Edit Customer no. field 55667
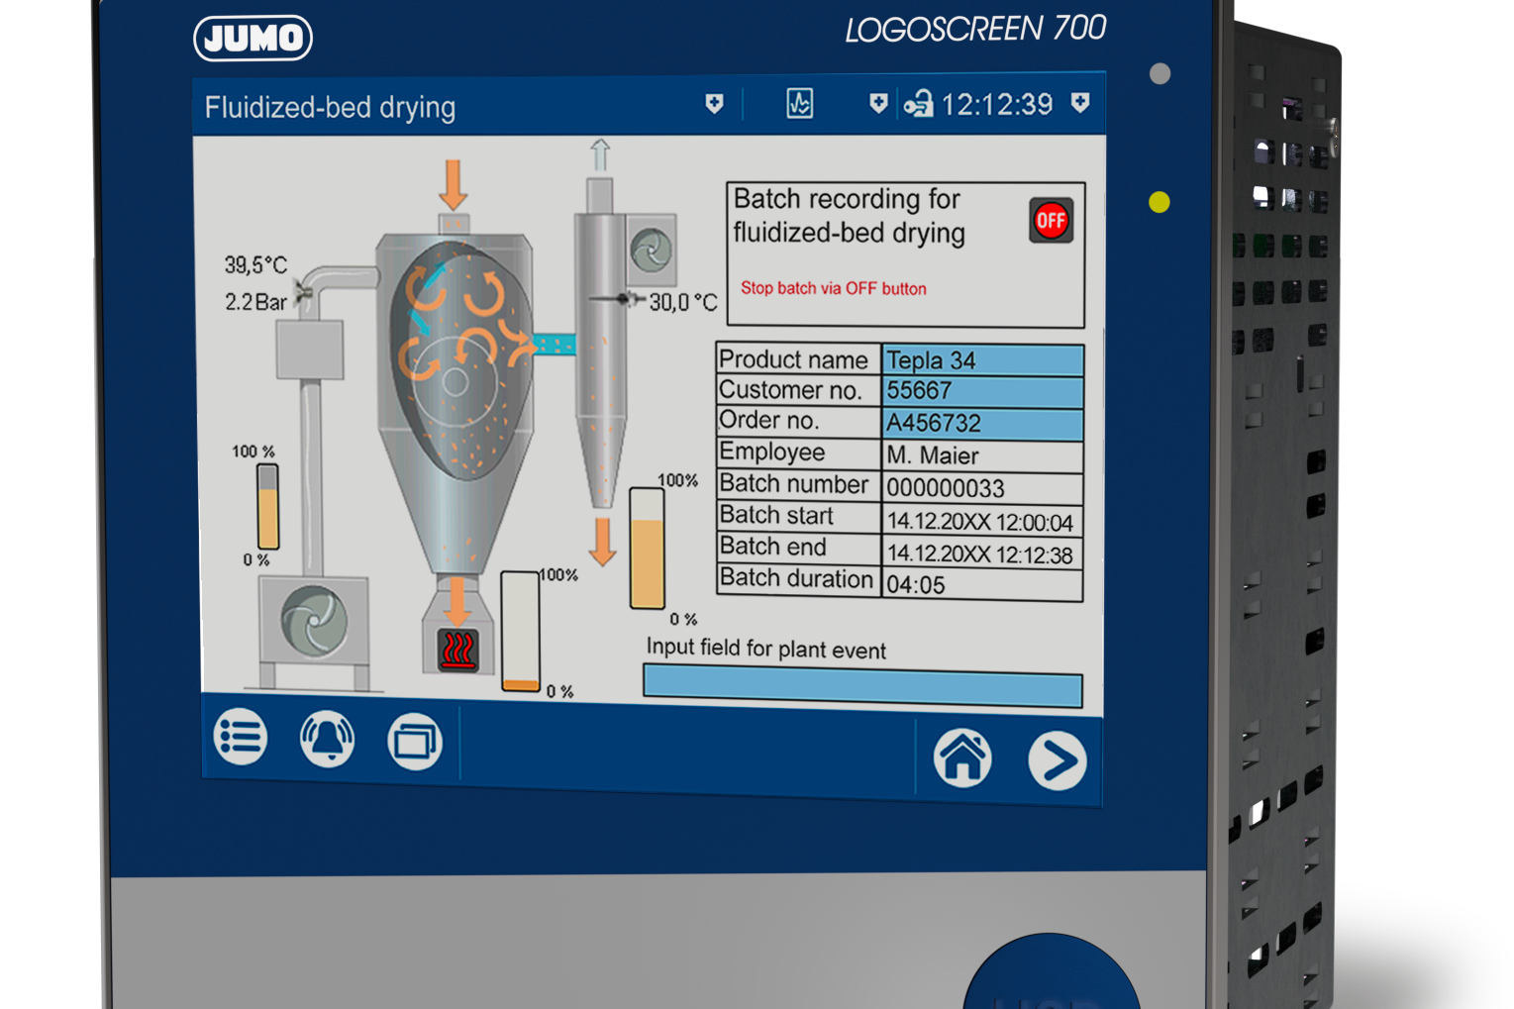 point(981,391)
